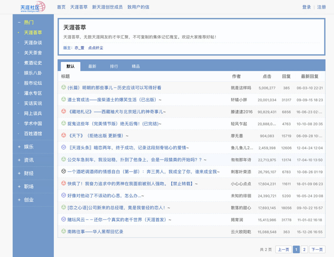Expand the 创业 sidebar section

[19, 200]
